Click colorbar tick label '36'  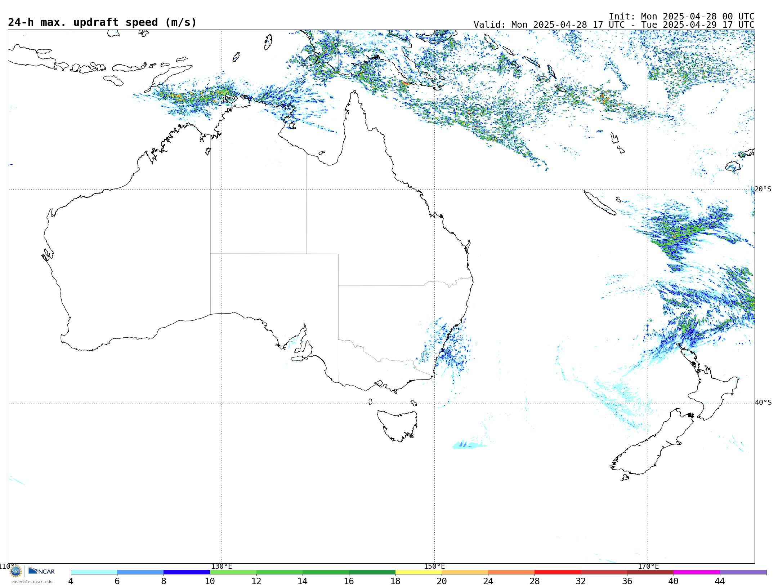tap(627, 581)
